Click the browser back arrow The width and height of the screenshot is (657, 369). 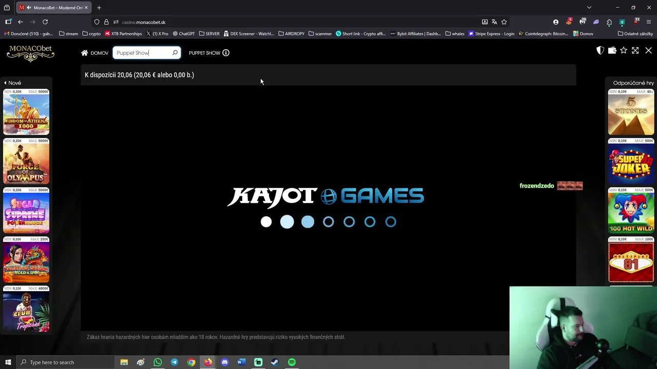21,22
